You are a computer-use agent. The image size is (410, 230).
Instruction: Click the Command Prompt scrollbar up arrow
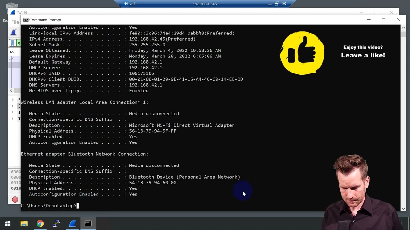coord(403,27)
